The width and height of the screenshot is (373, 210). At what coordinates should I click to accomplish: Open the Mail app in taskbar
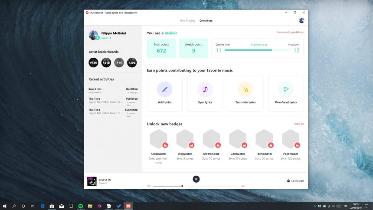[x=62, y=206]
